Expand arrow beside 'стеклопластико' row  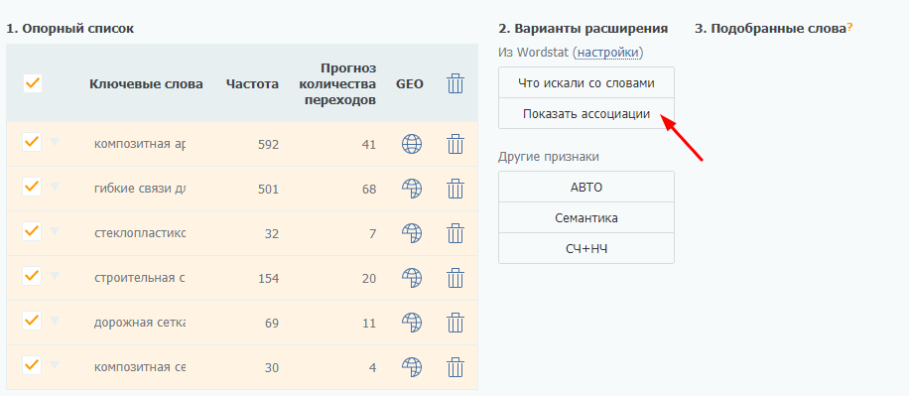coord(55,231)
